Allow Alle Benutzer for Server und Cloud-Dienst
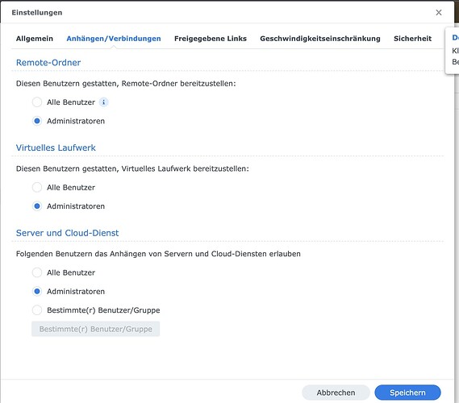This screenshot has height=403, width=459. tap(37, 272)
